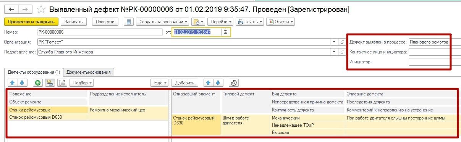Select the Механический defect type cell

pos(307,118)
